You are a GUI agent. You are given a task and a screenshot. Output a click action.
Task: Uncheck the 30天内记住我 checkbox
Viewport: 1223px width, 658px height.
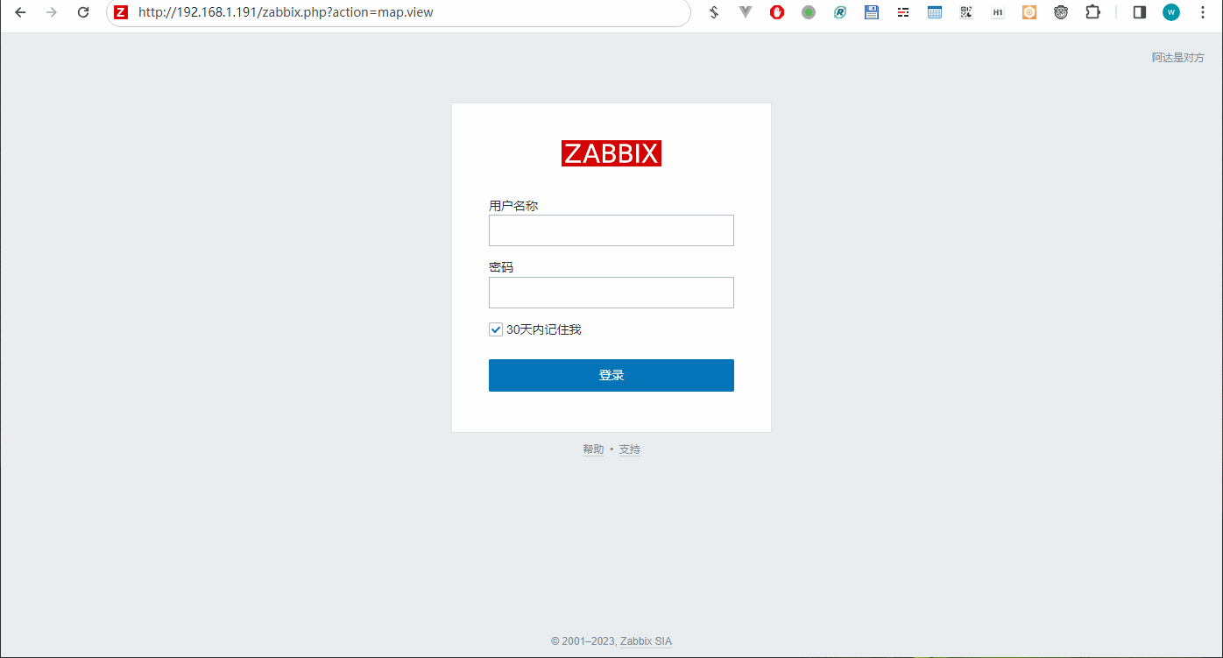click(496, 329)
